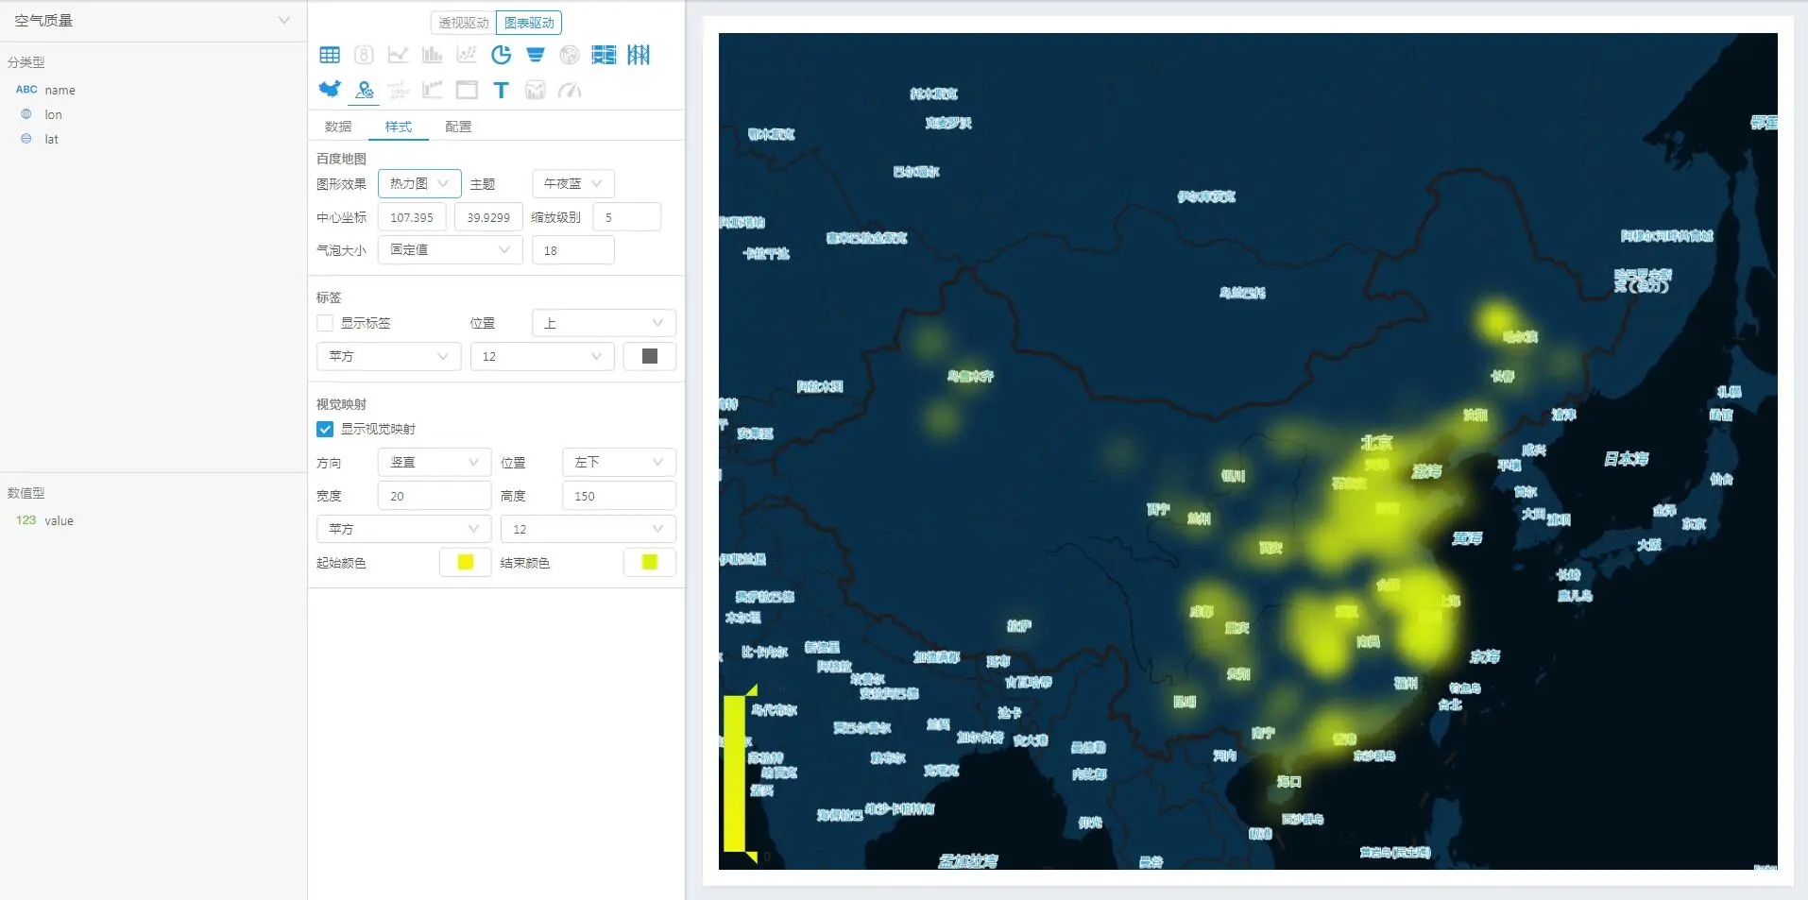Switch to the 配置 tab
This screenshot has height=900, width=1808.
tap(458, 127)
